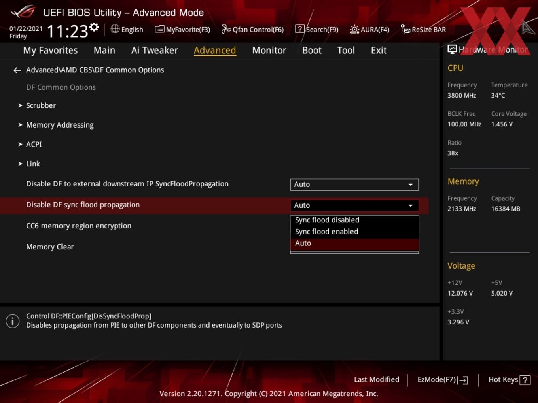Expand the Link submenu
The width and height of the screenshot is (538, 403).
[33, 164]
